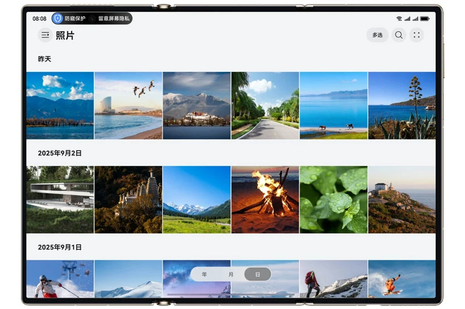Open the green valley snowy peaks photo

point(196,199)
